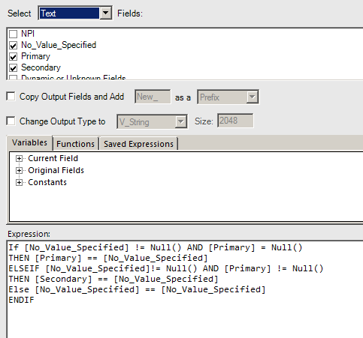Expand the Constants tree node
This screenshot has width=363, height=338.
(19, 182)
